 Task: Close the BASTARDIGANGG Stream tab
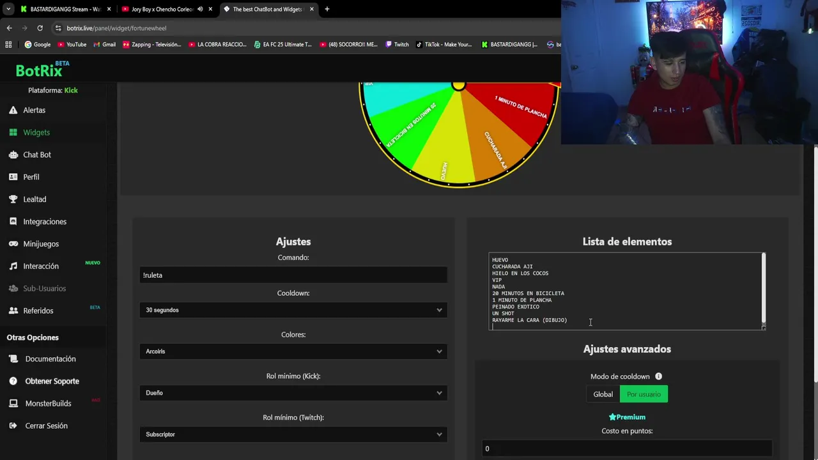click(x=109, y=9)
